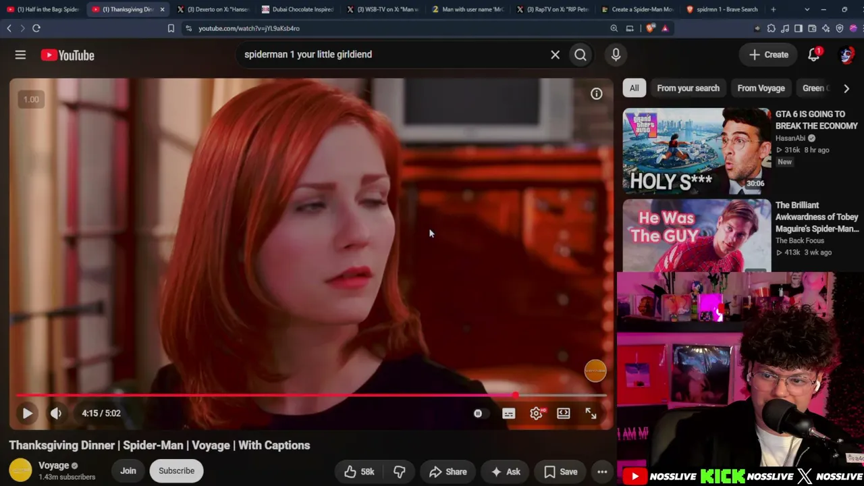Screen dimensions: 864x486
Task: Join the Voyage channel membership
Action: coord(128,471)
